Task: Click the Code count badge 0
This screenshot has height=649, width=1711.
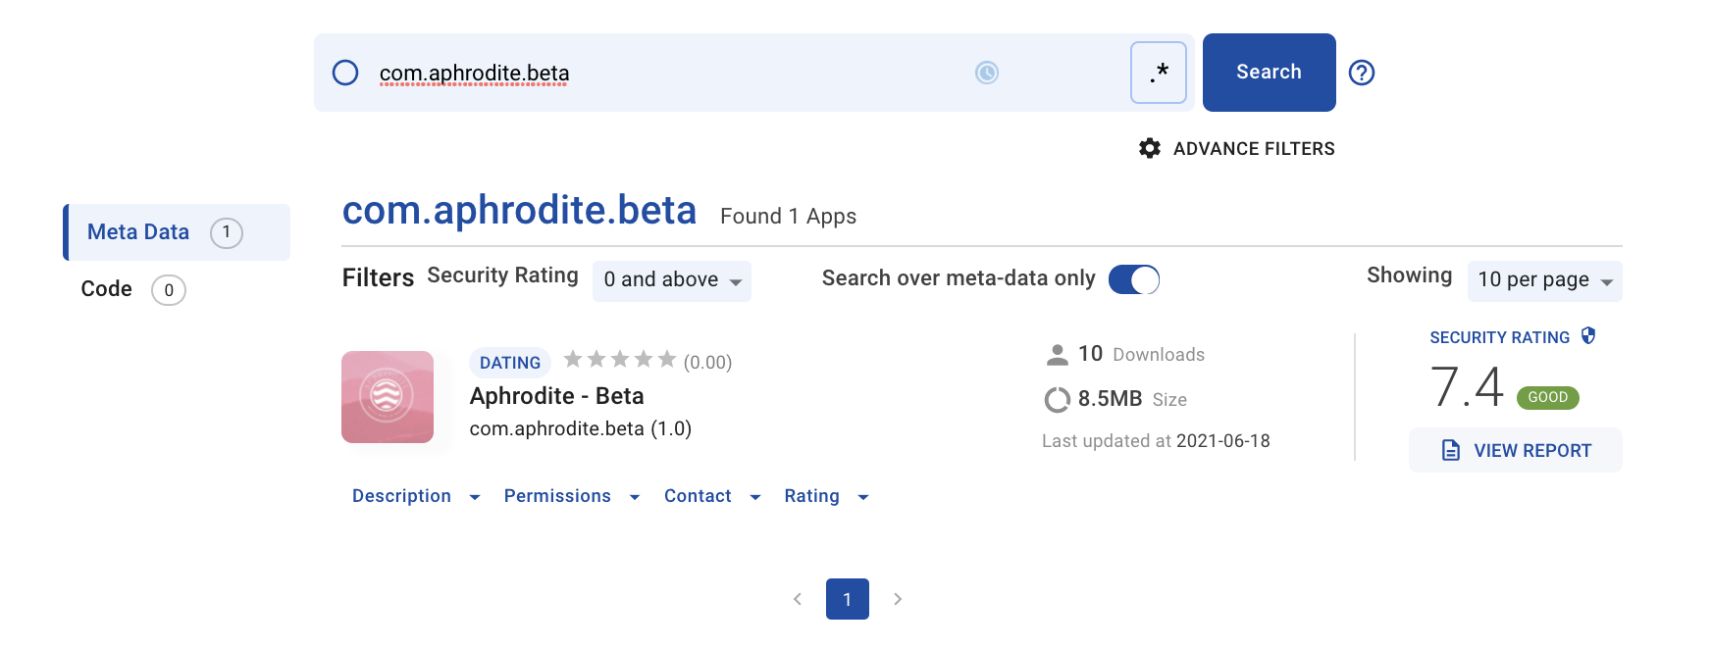Action: pos(169,290)
